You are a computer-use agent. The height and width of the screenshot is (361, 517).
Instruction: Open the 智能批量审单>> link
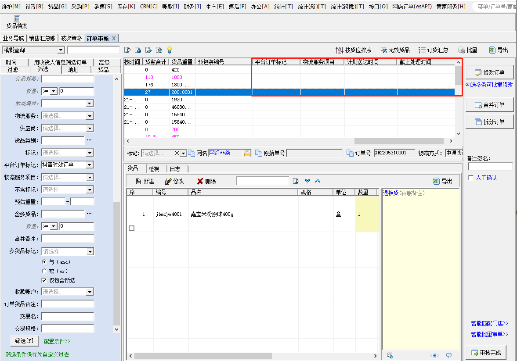pyautogui.click(x=489, y=334)
